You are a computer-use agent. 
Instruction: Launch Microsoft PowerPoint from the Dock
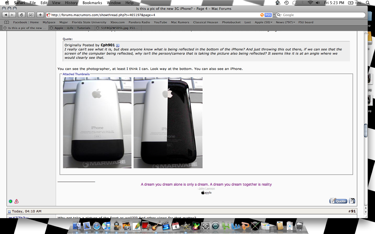tap(245, 226)
